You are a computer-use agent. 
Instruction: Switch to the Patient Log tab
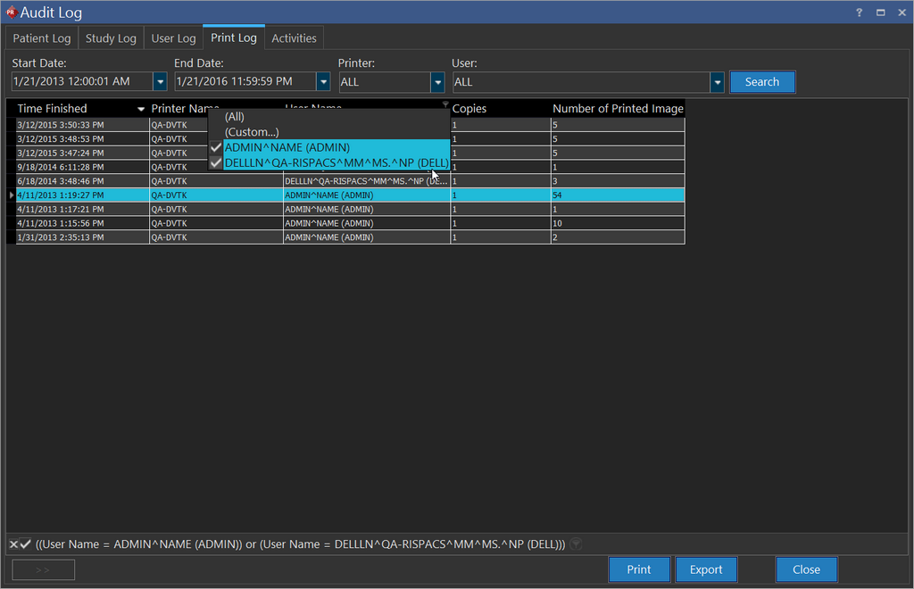tap(42, 38)
